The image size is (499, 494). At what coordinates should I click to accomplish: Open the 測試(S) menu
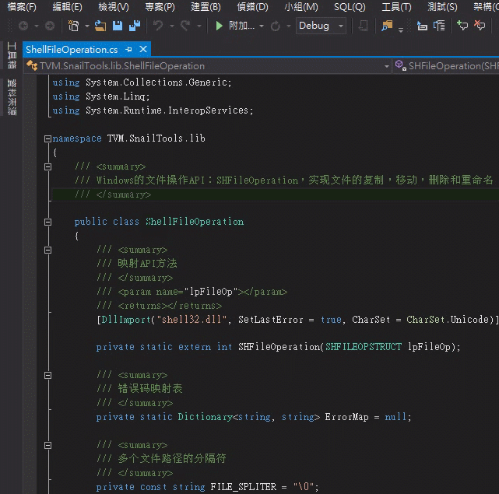point(442,7)
